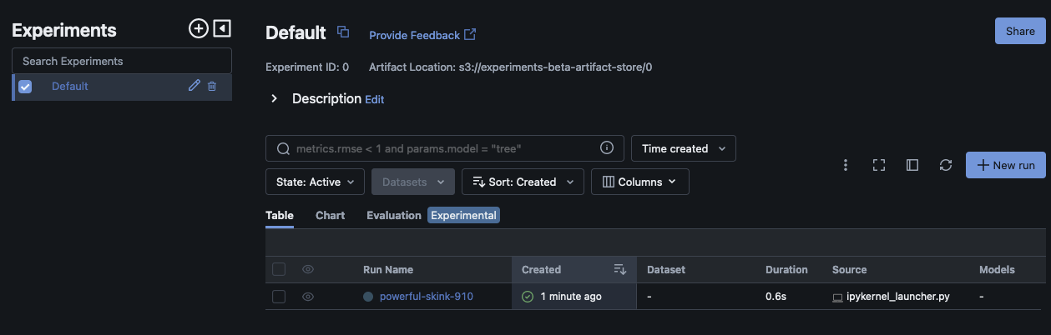Open the Time created dropdown
The width and height of the screenshot is (1051, 335).
[683, 148]
